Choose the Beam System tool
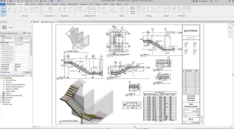This screenshot has width=234, height=129. 42,10
